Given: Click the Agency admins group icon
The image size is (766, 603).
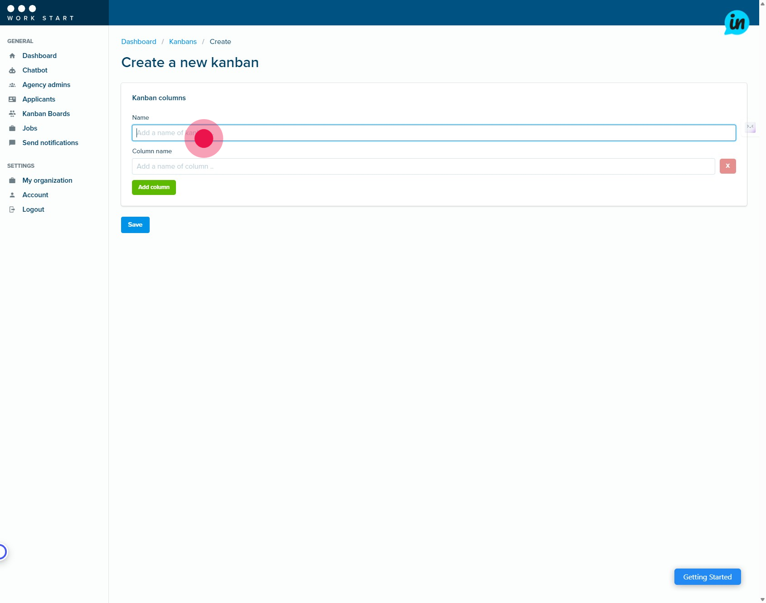Looking at the screenshot, I should (12, 85).
